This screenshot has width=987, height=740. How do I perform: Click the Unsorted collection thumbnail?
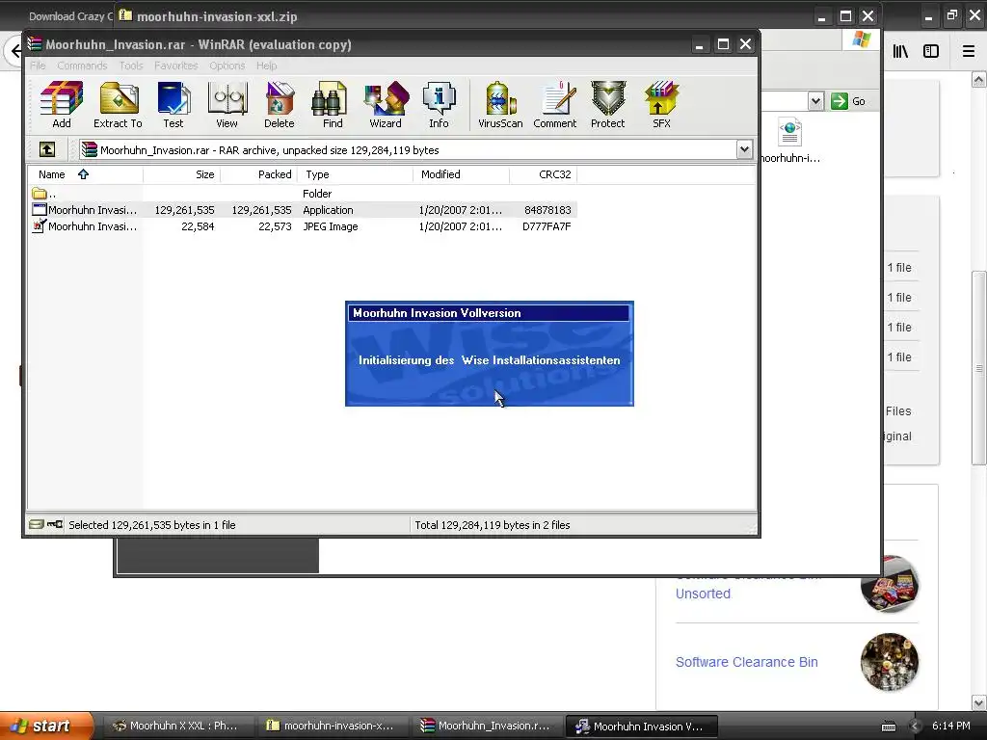890,584
